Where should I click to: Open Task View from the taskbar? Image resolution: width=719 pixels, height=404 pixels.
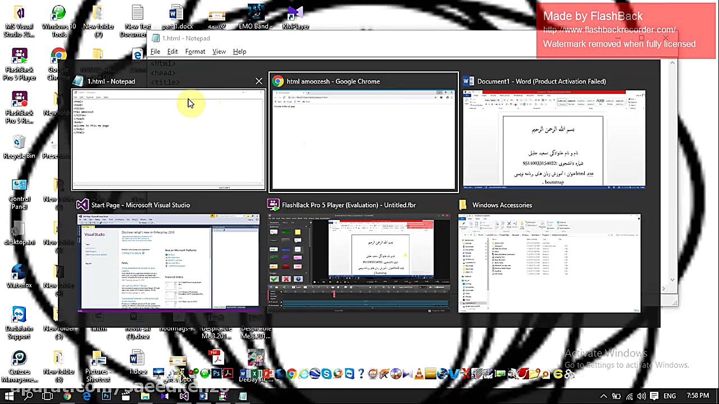47,396
